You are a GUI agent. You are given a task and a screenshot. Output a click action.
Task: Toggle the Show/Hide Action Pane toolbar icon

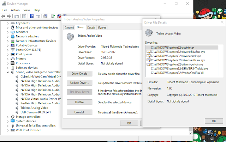coord(38,16)
